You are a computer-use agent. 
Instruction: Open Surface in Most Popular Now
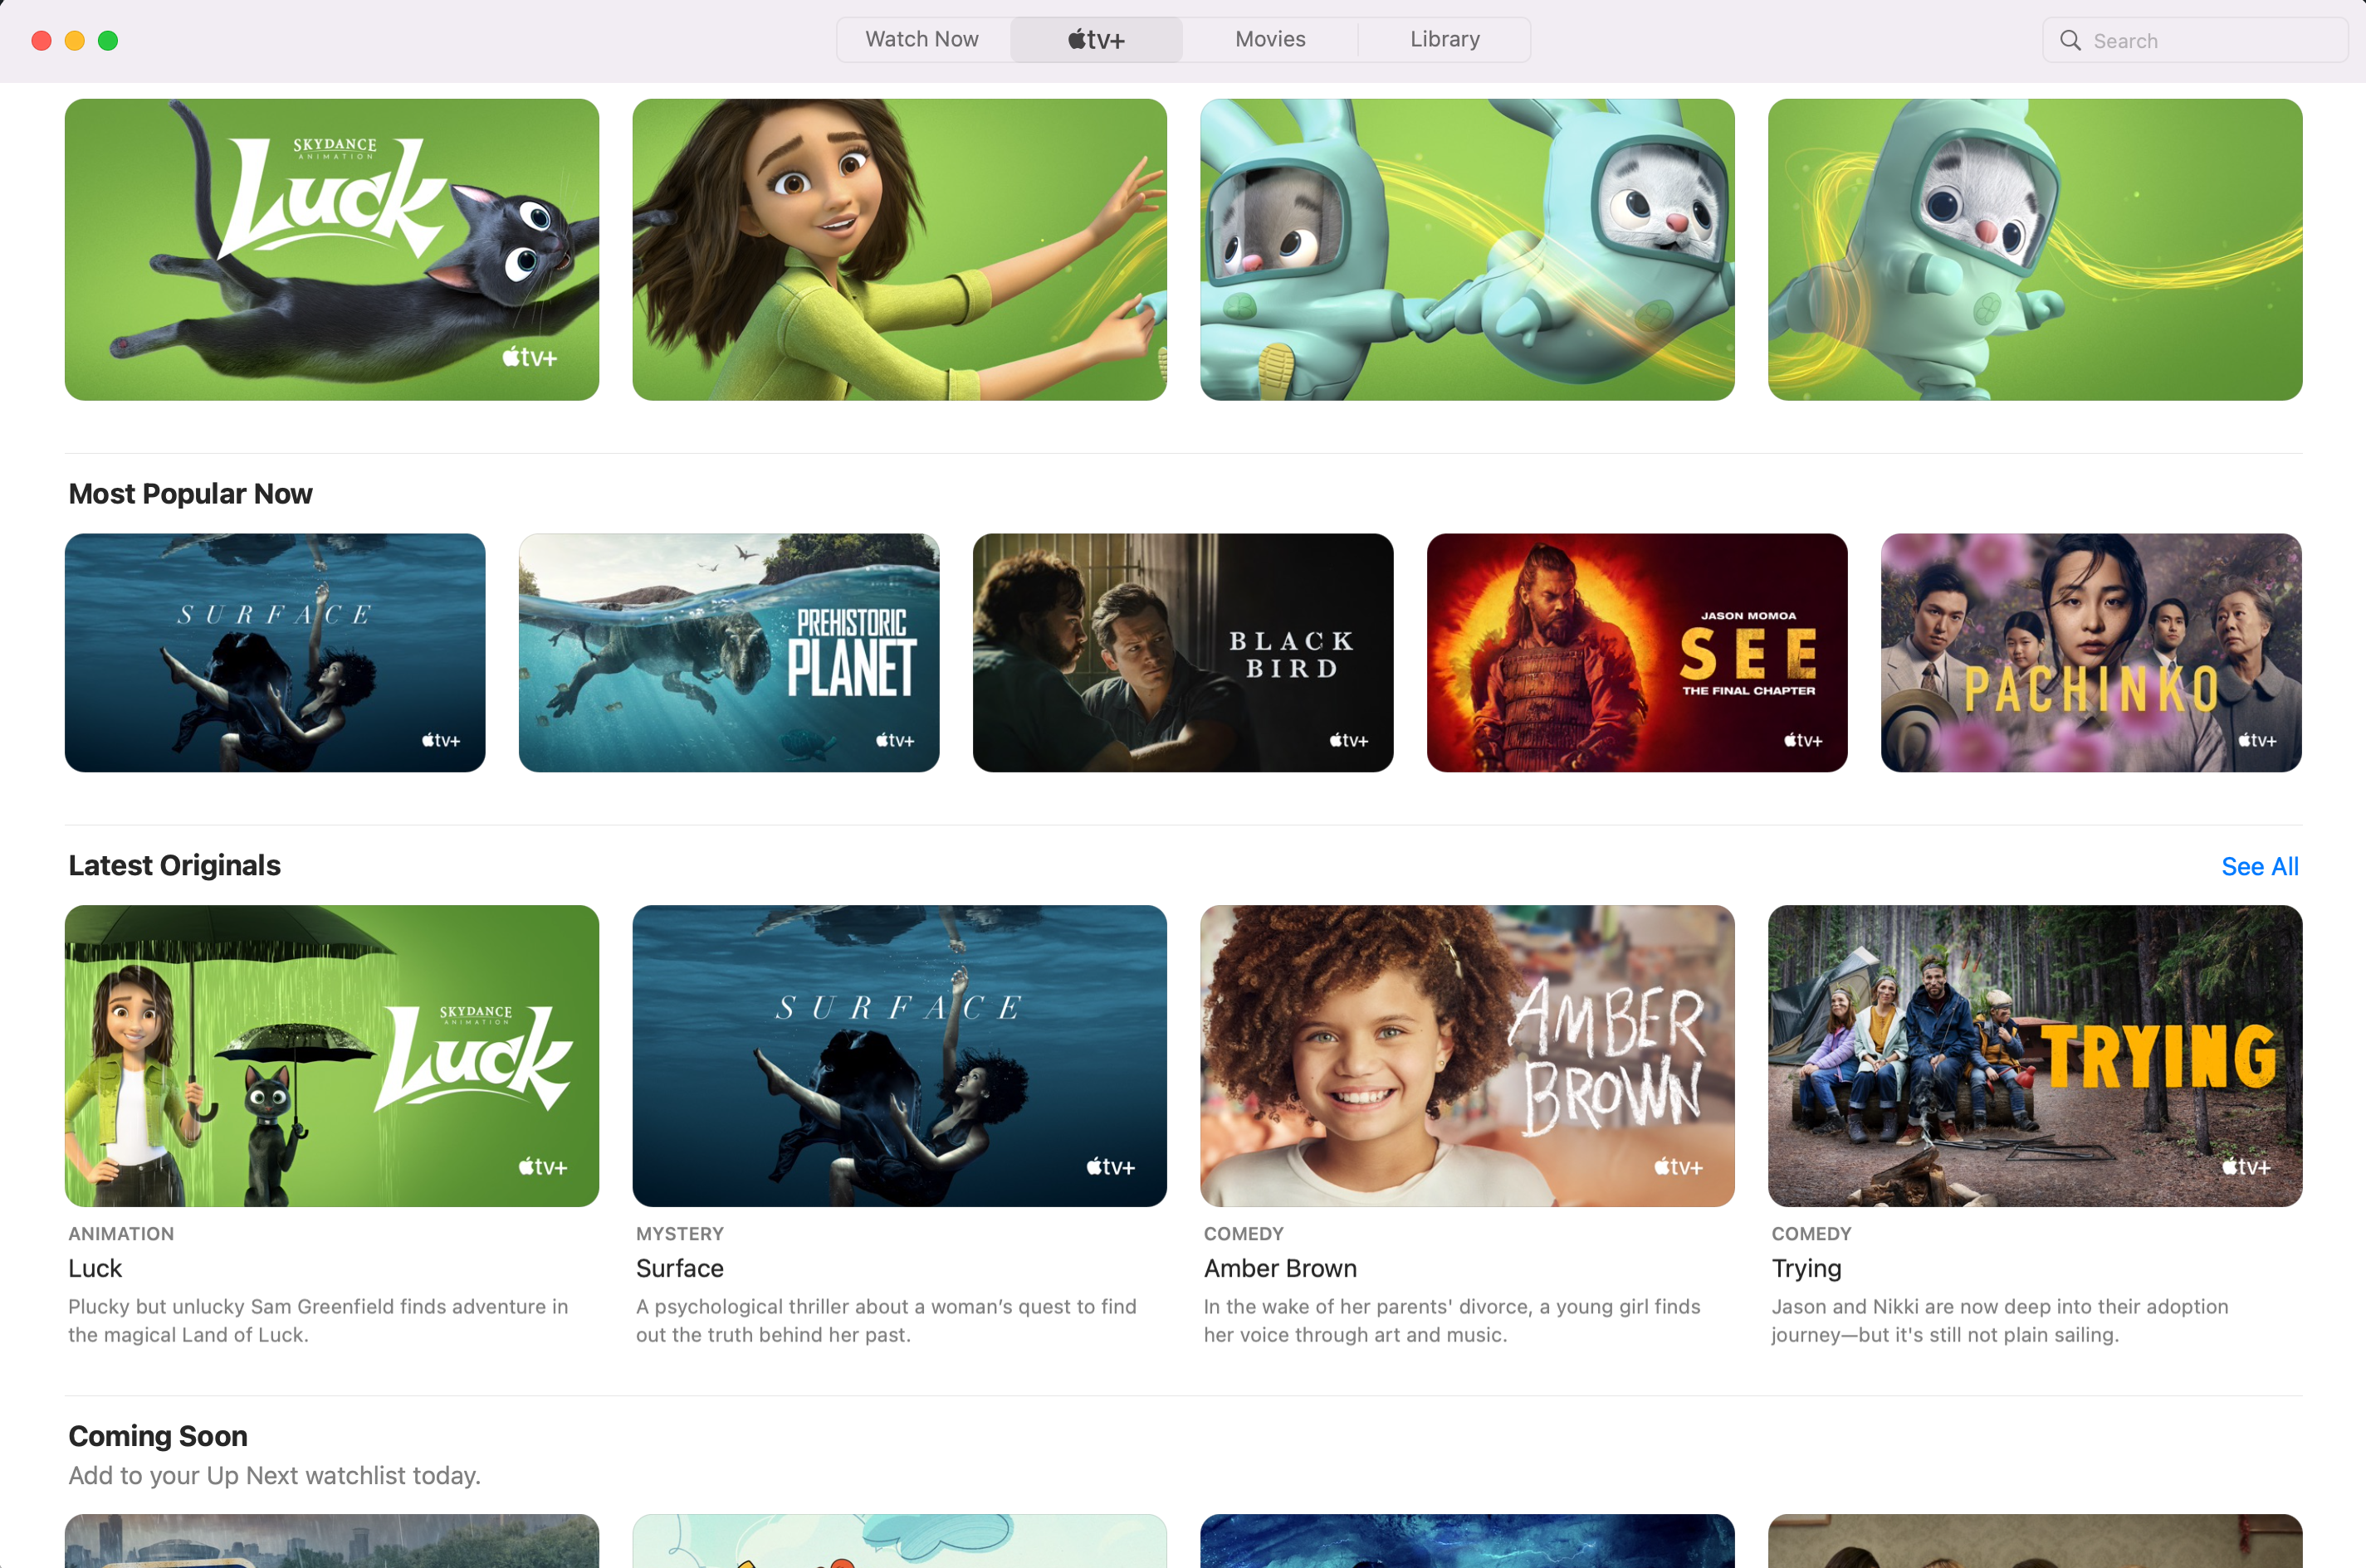[x=274, y=652]
